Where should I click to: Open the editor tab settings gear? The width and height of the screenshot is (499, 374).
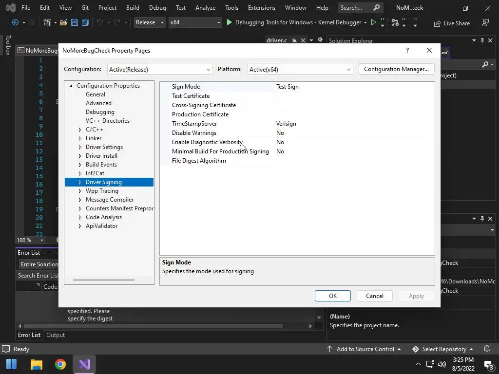tap(320, 40)
